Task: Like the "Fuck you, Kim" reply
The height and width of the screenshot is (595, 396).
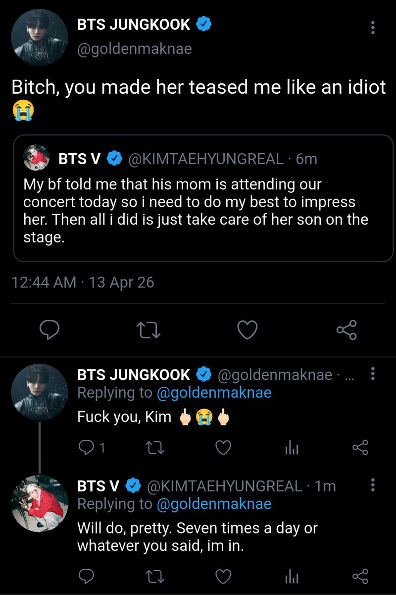Action: pyautogui.click(x=224, y=448)
